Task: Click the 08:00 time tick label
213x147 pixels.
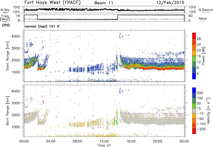Action: (x=77, y=141)
